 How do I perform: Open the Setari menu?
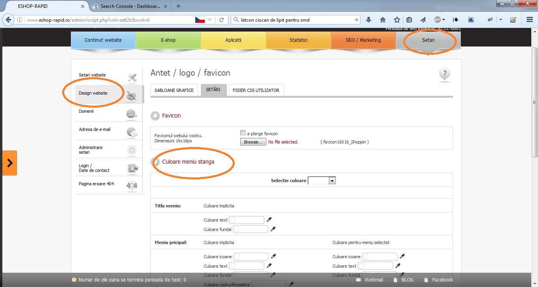click(428, 40)
